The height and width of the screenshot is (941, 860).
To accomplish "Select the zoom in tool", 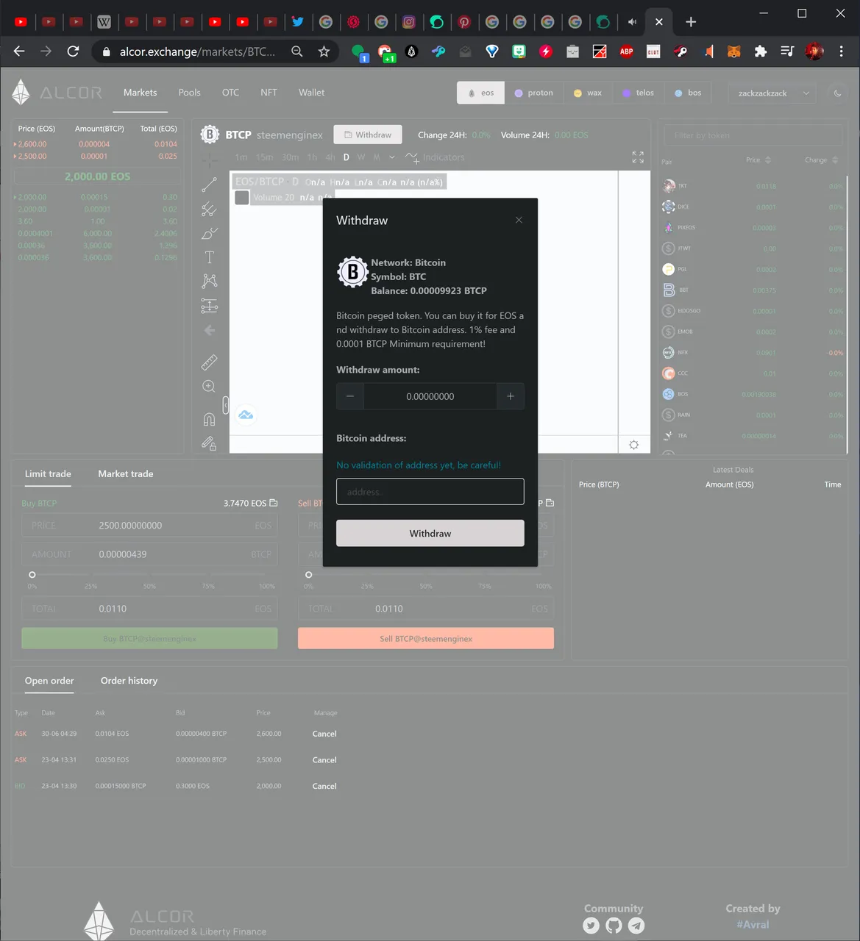I will coord(209,386).
